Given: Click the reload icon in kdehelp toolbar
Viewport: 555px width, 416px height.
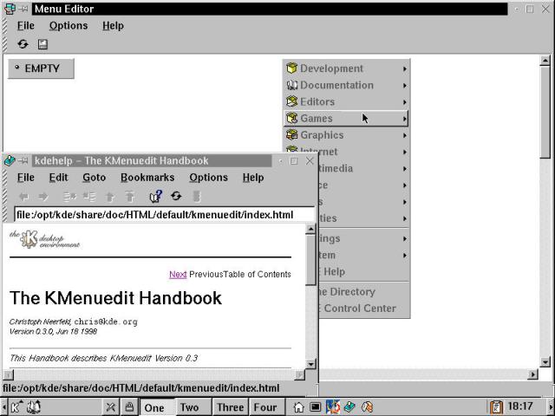Looking at the screenshot, I should 176,197.
